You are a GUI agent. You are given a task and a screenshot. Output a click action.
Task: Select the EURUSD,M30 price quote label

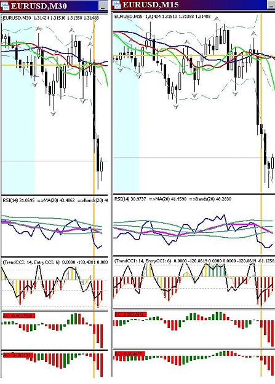pyautogui.click(x=51, y=18)
